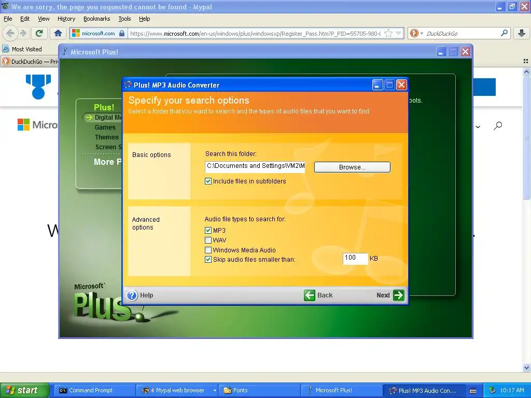531x398 pixels.
Task: Expand the webpage chevron dropdown near search
Action: [x=478, y=127]
